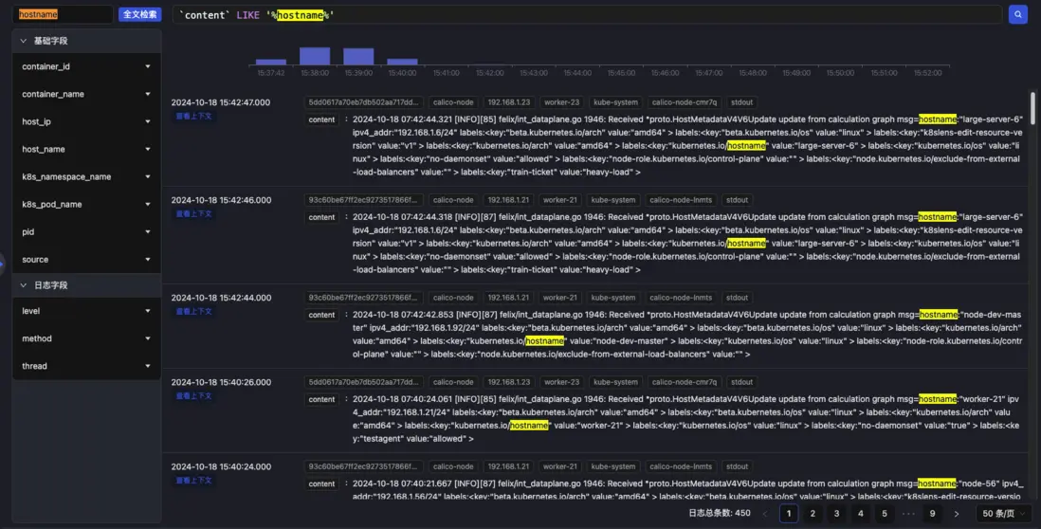This screenshot has height=529, width=1041.
Task: Go to results page 2
Action: click(813, 513)
